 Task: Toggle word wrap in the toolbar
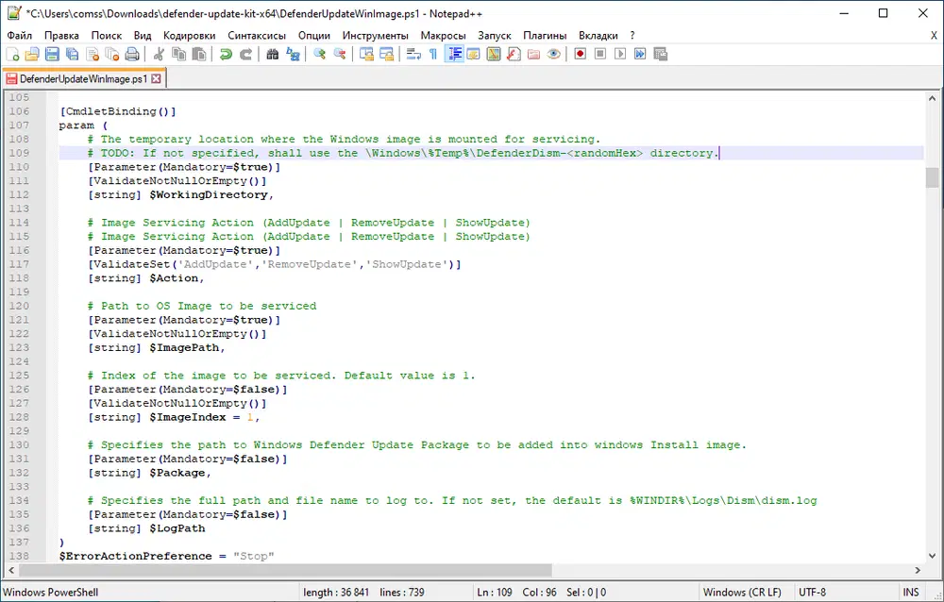413,55
